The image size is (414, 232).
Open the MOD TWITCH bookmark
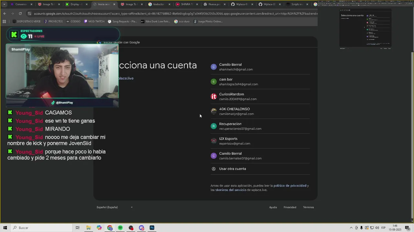[x=94, y=22]
